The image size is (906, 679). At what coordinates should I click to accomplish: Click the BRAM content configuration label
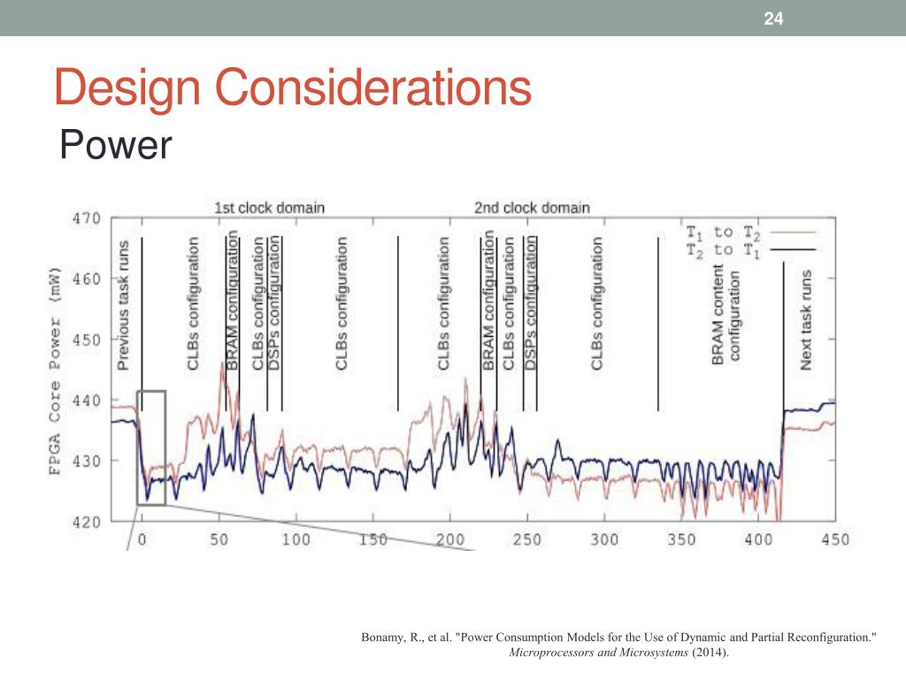(726, 315)
